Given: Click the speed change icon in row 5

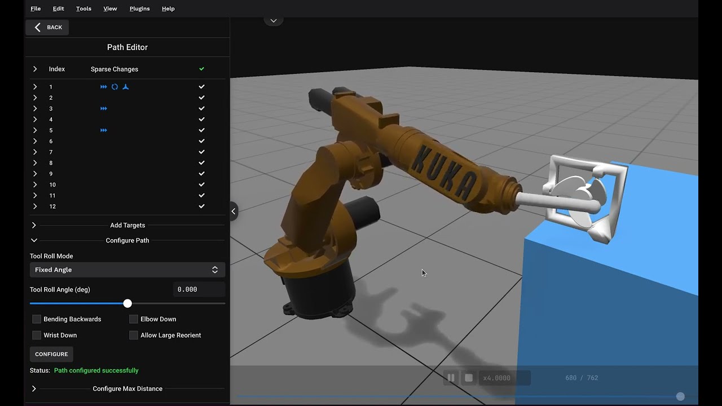Looking at the screenshot, I should (x=104, y=130).
